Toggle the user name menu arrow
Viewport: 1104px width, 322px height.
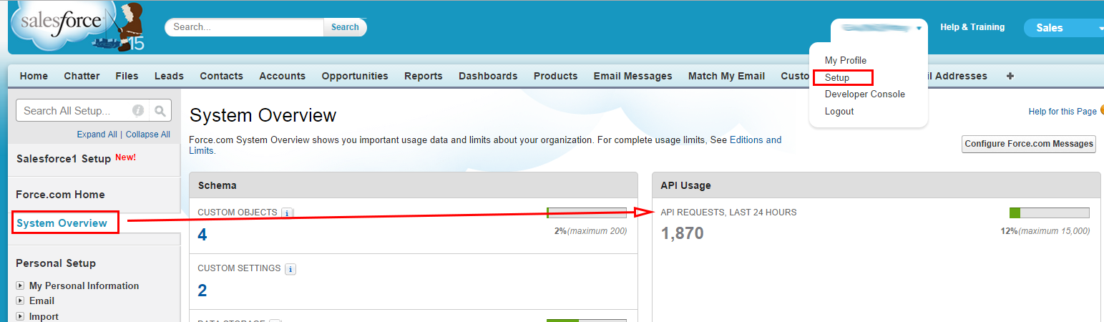point(919,29)
